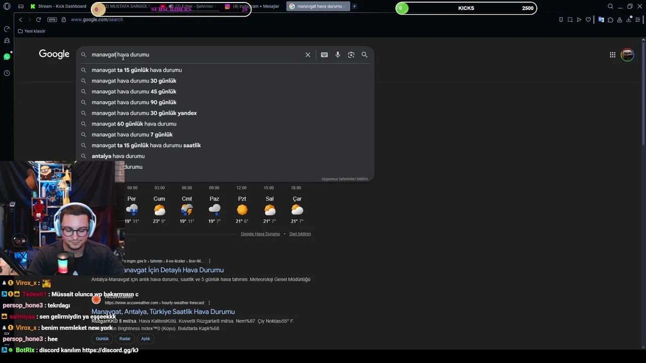Open Manavgat İçin Detaylı Hava Durumu result

point(173,270)
